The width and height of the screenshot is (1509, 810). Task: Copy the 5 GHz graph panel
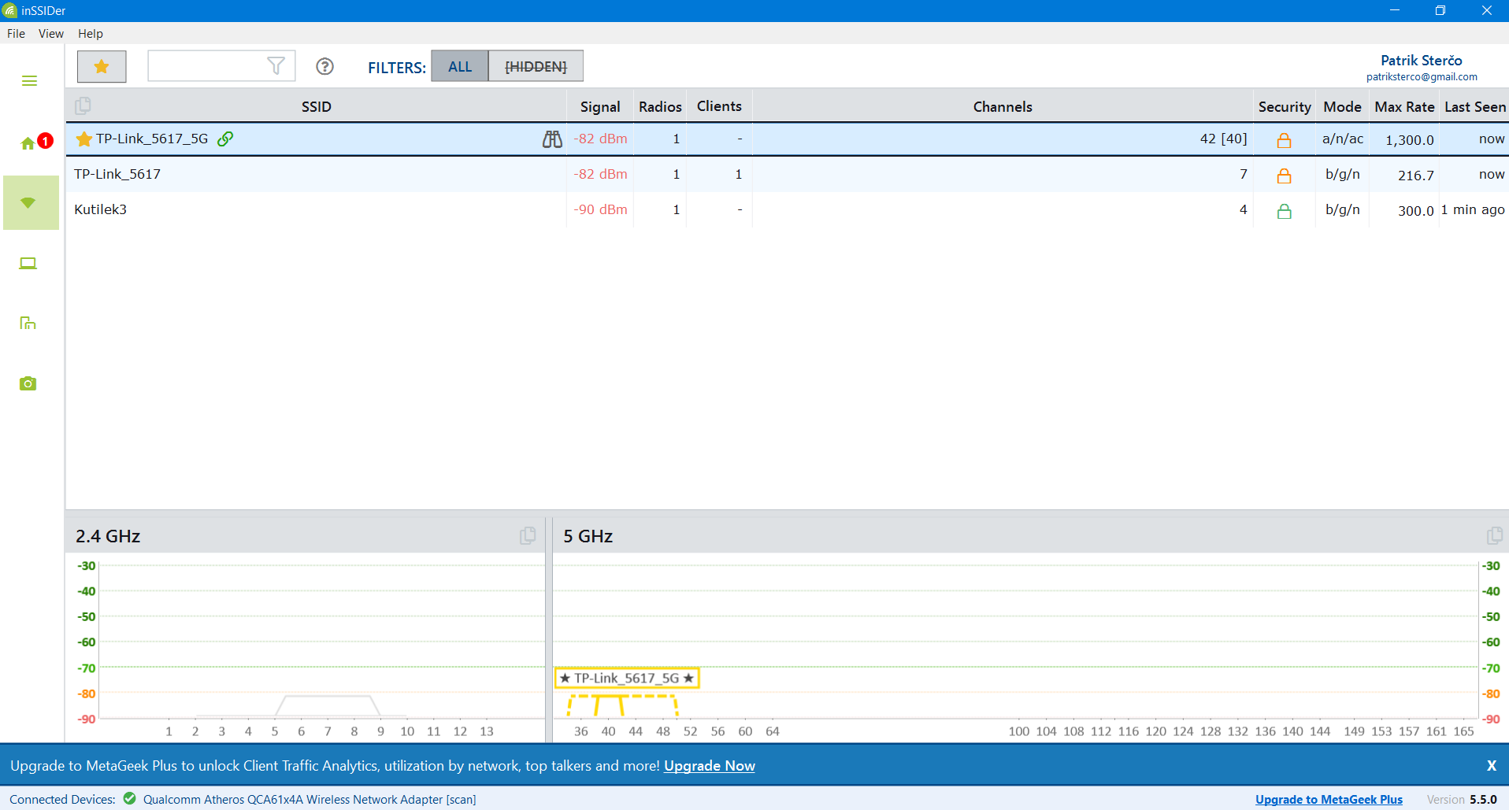(1493, 536)
